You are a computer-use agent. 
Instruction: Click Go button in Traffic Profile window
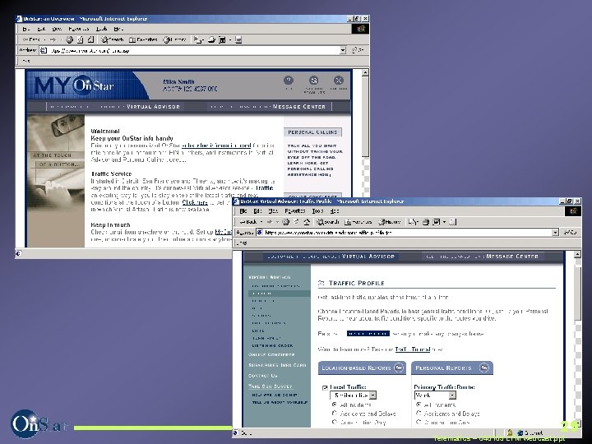[x=570, y=233]
